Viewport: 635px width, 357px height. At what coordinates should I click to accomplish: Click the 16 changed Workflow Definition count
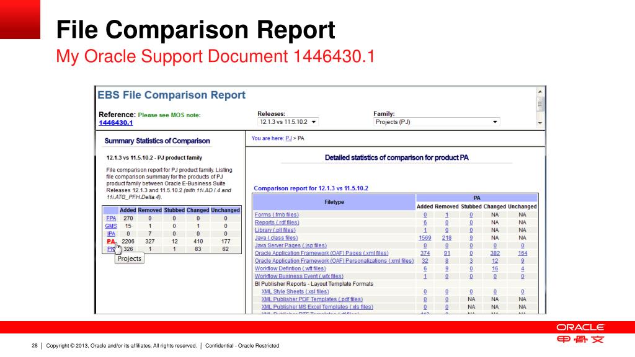pos(495,268)
